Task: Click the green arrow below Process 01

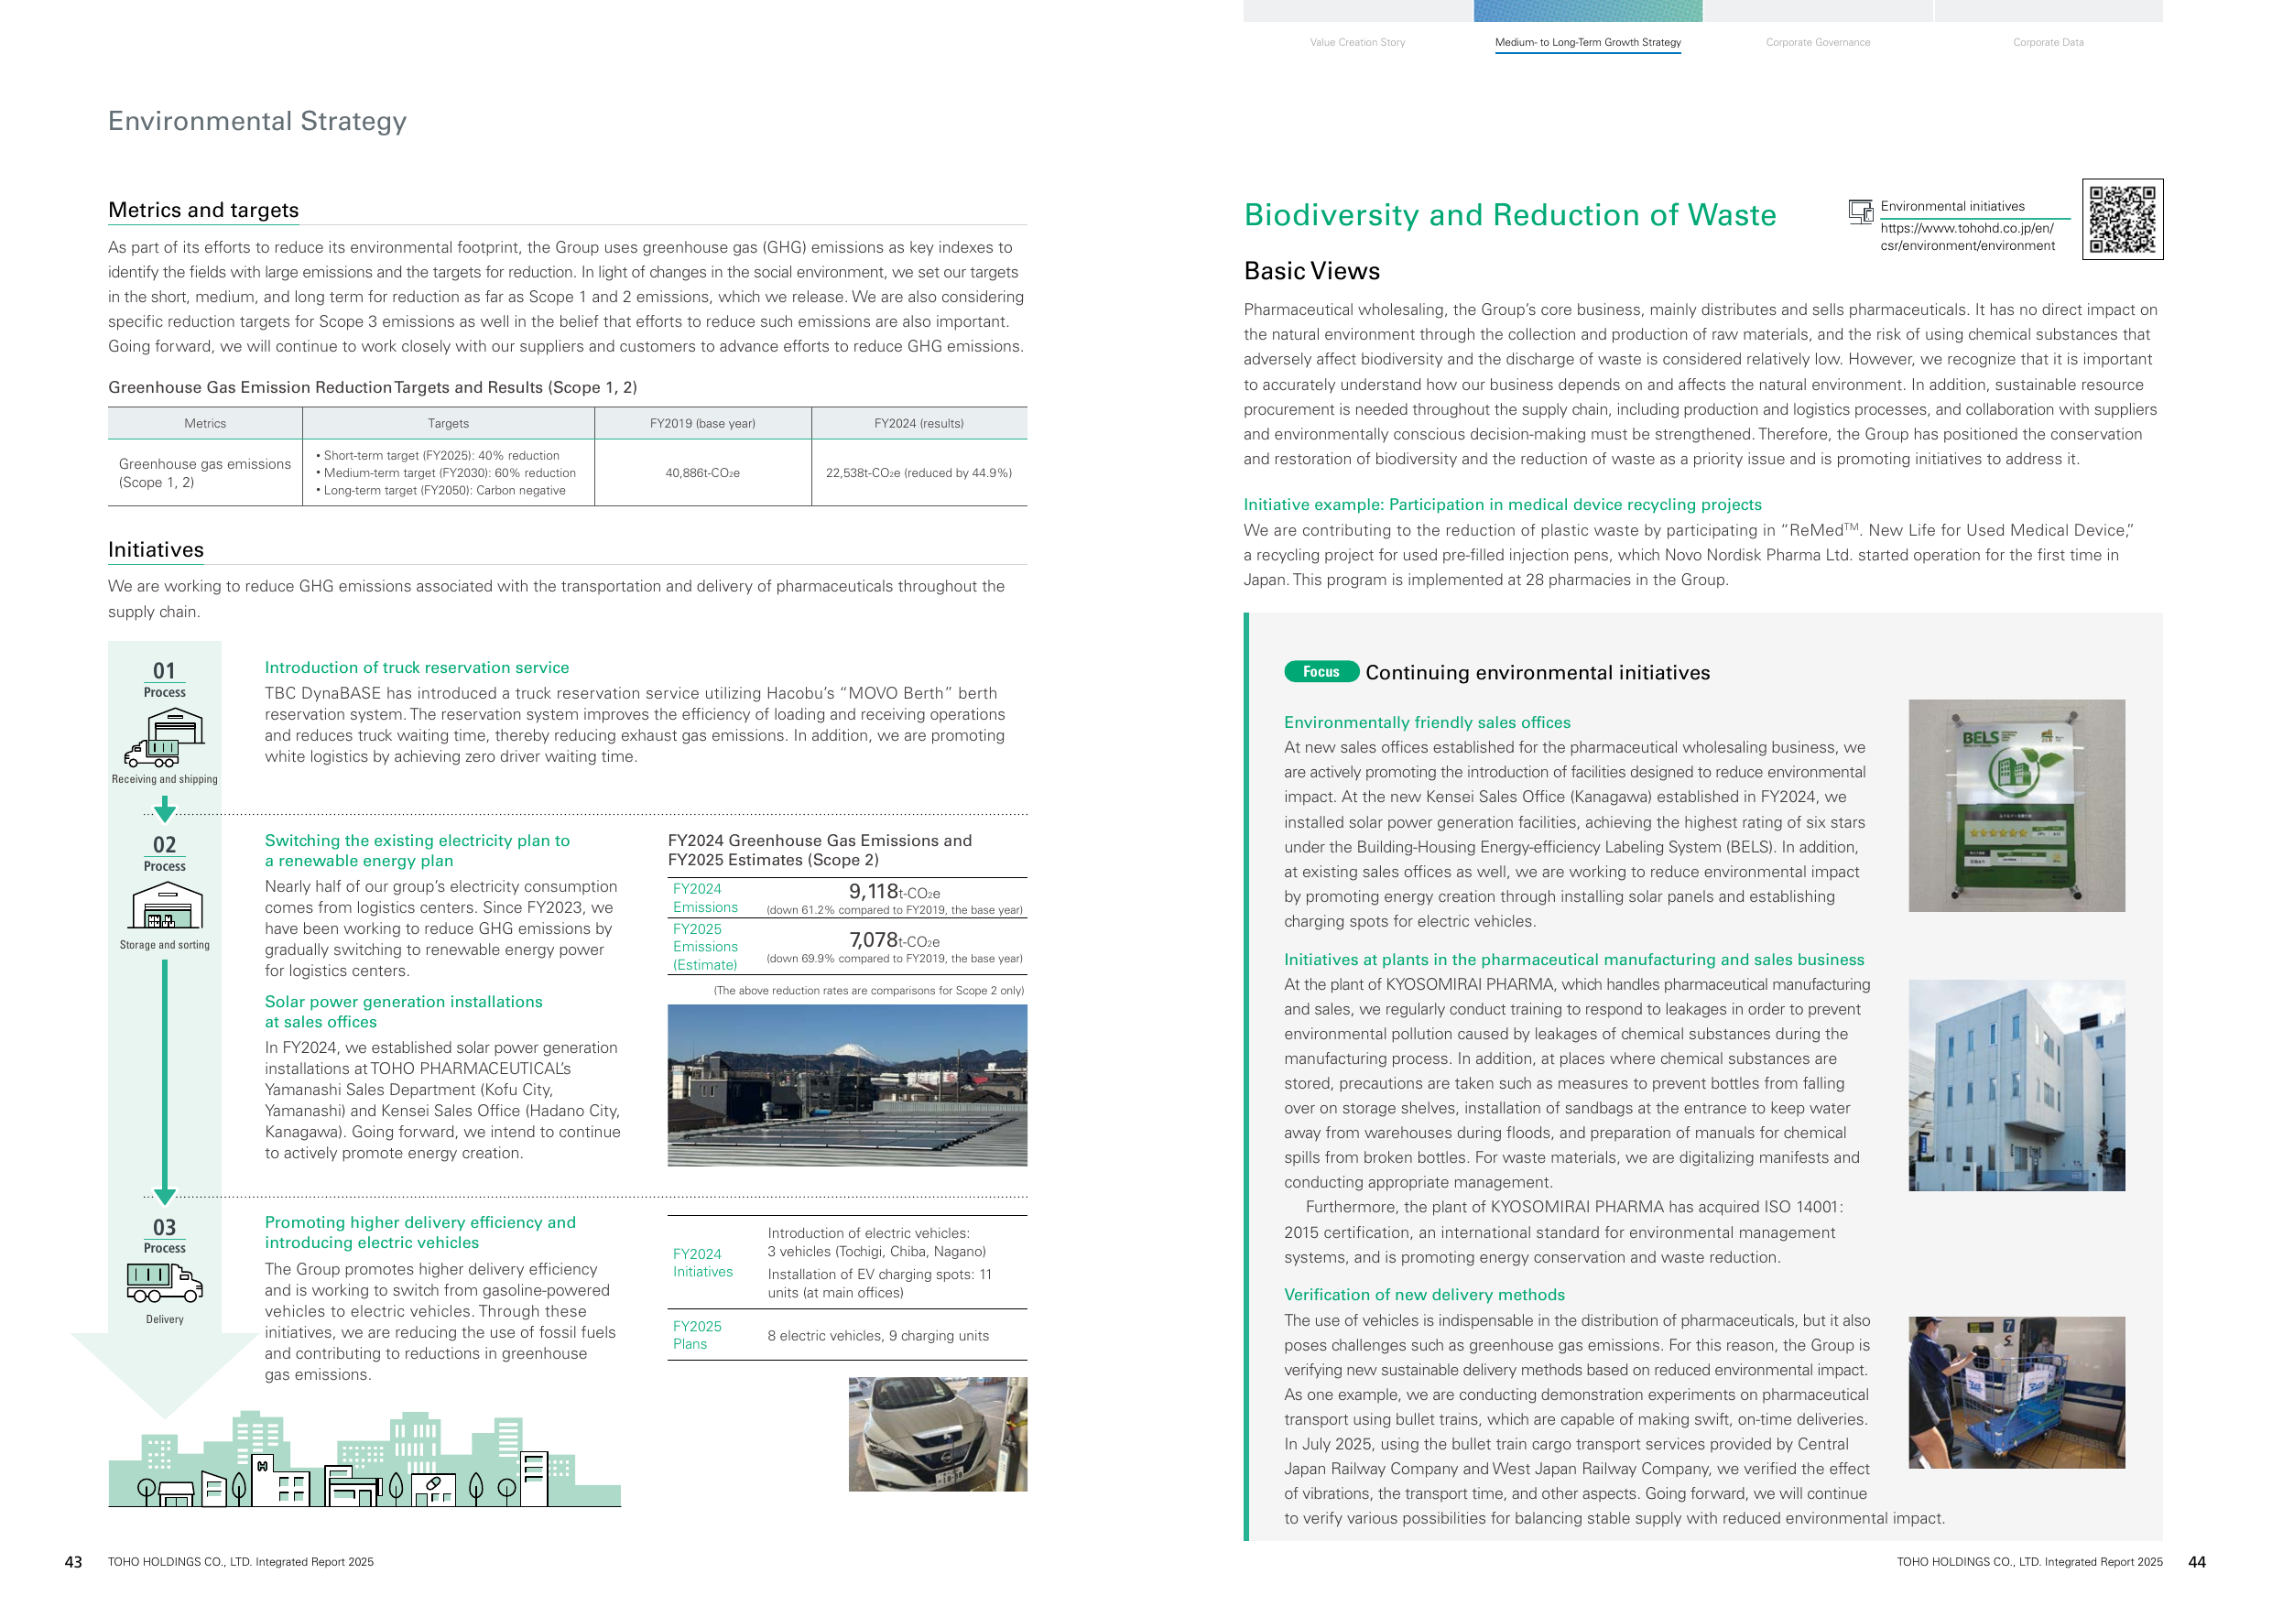Action: pos(165,809)
